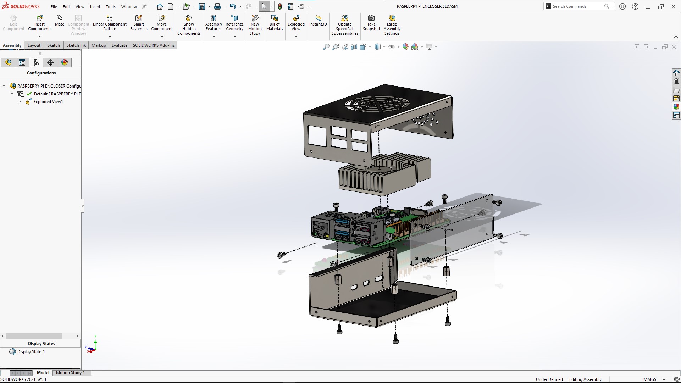Select Display State-1 in Display States
The width and height of the screenshot is (681, 383).
(31, 352)
